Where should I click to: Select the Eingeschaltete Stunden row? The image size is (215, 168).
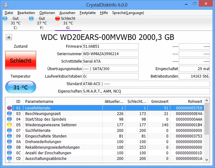click(x=105, y=136)
